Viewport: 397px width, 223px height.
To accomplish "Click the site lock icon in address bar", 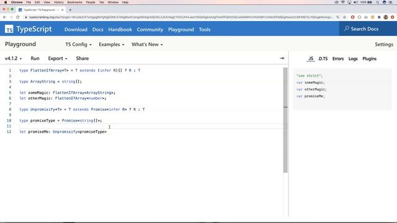I will coord(26,17).
